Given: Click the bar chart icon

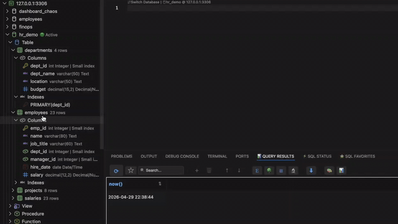Looking at the screenshot, I should tap(341, 170).
